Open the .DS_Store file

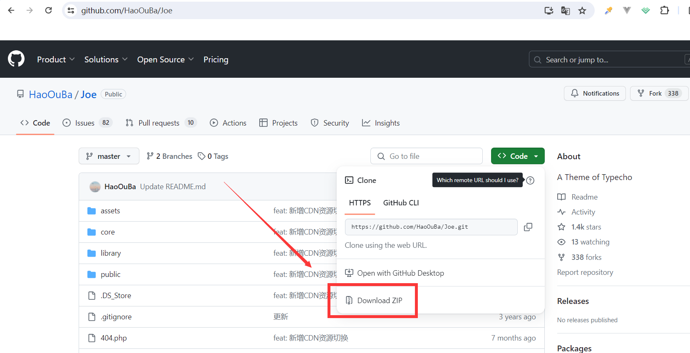[x=116, y=296]
